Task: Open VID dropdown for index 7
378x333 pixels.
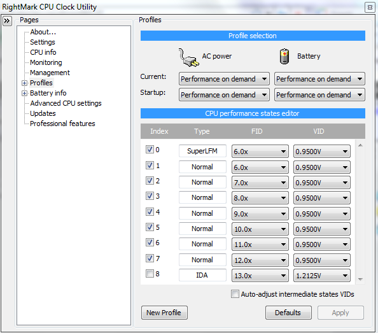Action: 322,260
